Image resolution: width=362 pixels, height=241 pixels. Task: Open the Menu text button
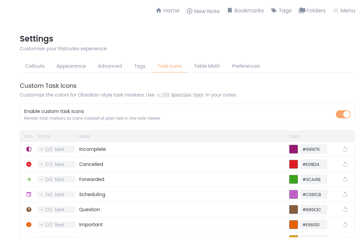(348, 11)
